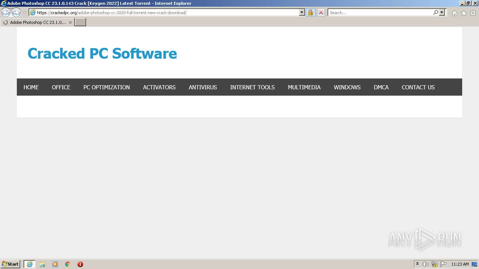Open the Tools gear icon
Viewport: 479px width, 269px height.
point(473,13)
